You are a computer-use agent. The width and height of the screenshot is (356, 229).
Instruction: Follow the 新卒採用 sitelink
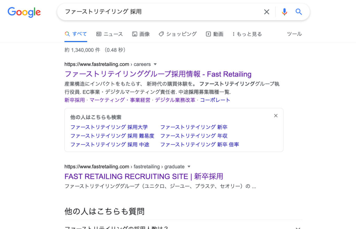coord(74,100)
